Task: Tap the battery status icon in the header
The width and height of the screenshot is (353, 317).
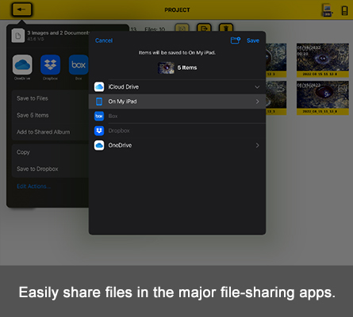Action: (x=344, y=10)
